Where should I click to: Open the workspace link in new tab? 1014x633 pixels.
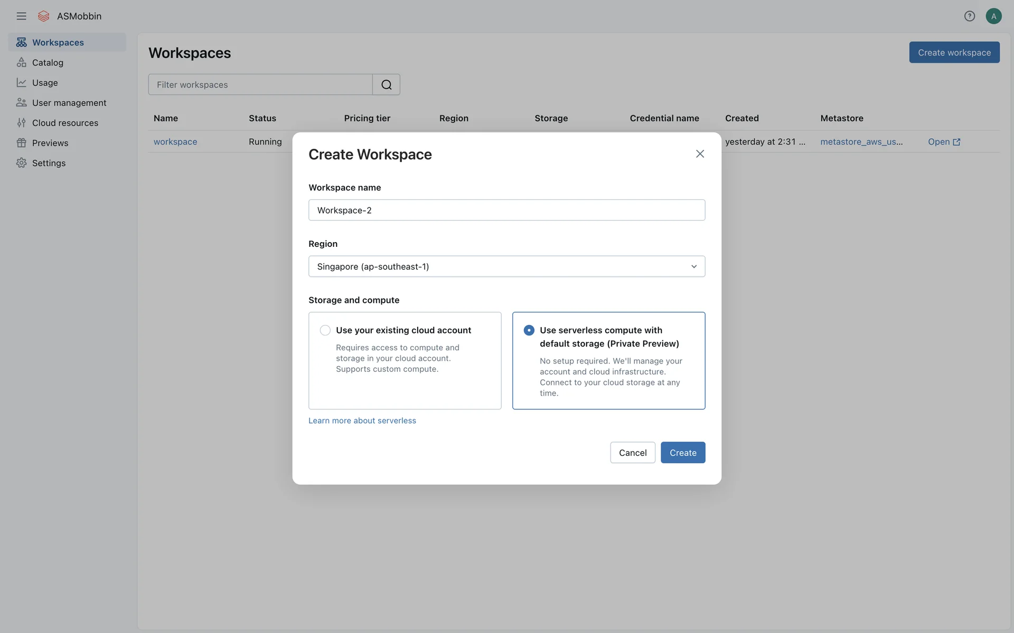point(944,141)
